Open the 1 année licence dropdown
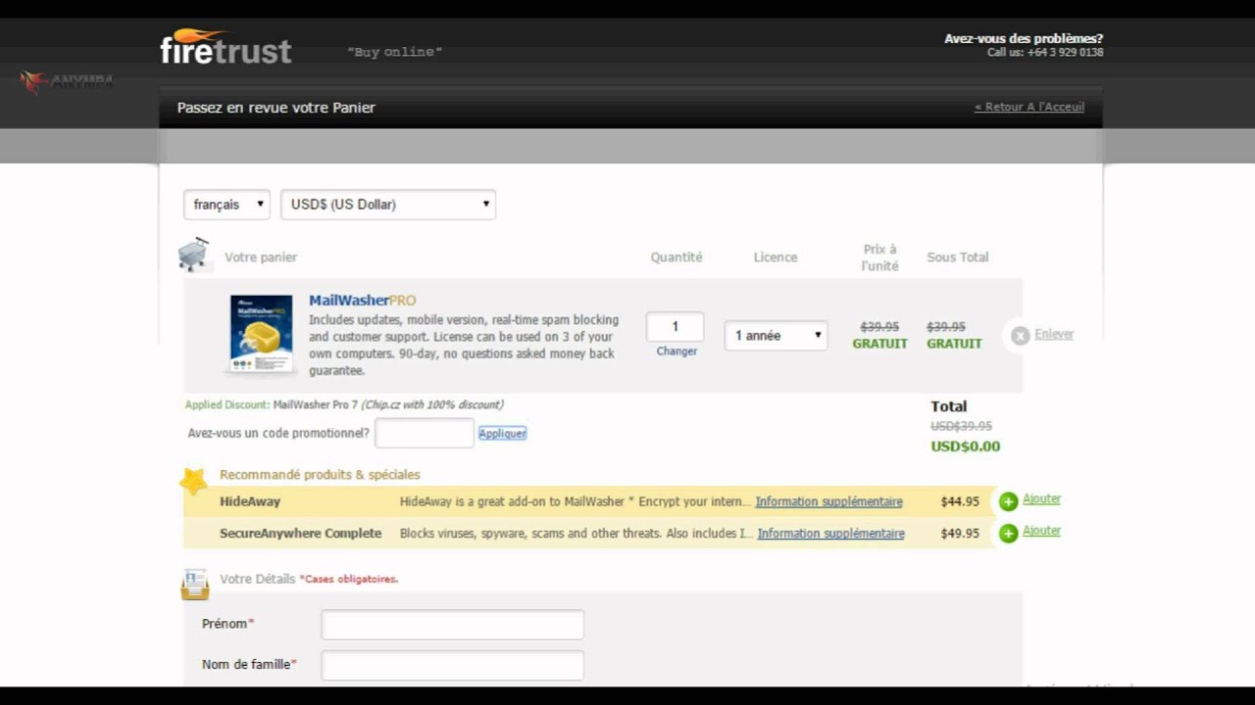Image resolution: width=1255 pixels, height=705 pixels. coord(776,336)
